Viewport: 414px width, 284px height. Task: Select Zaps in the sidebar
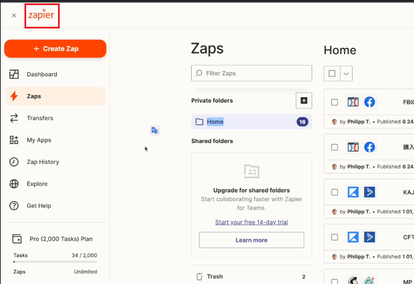[55, 96]
